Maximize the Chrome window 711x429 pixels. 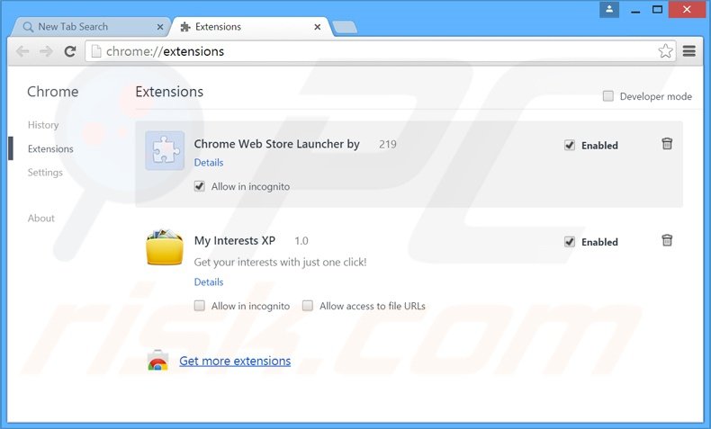coord(658,10)
